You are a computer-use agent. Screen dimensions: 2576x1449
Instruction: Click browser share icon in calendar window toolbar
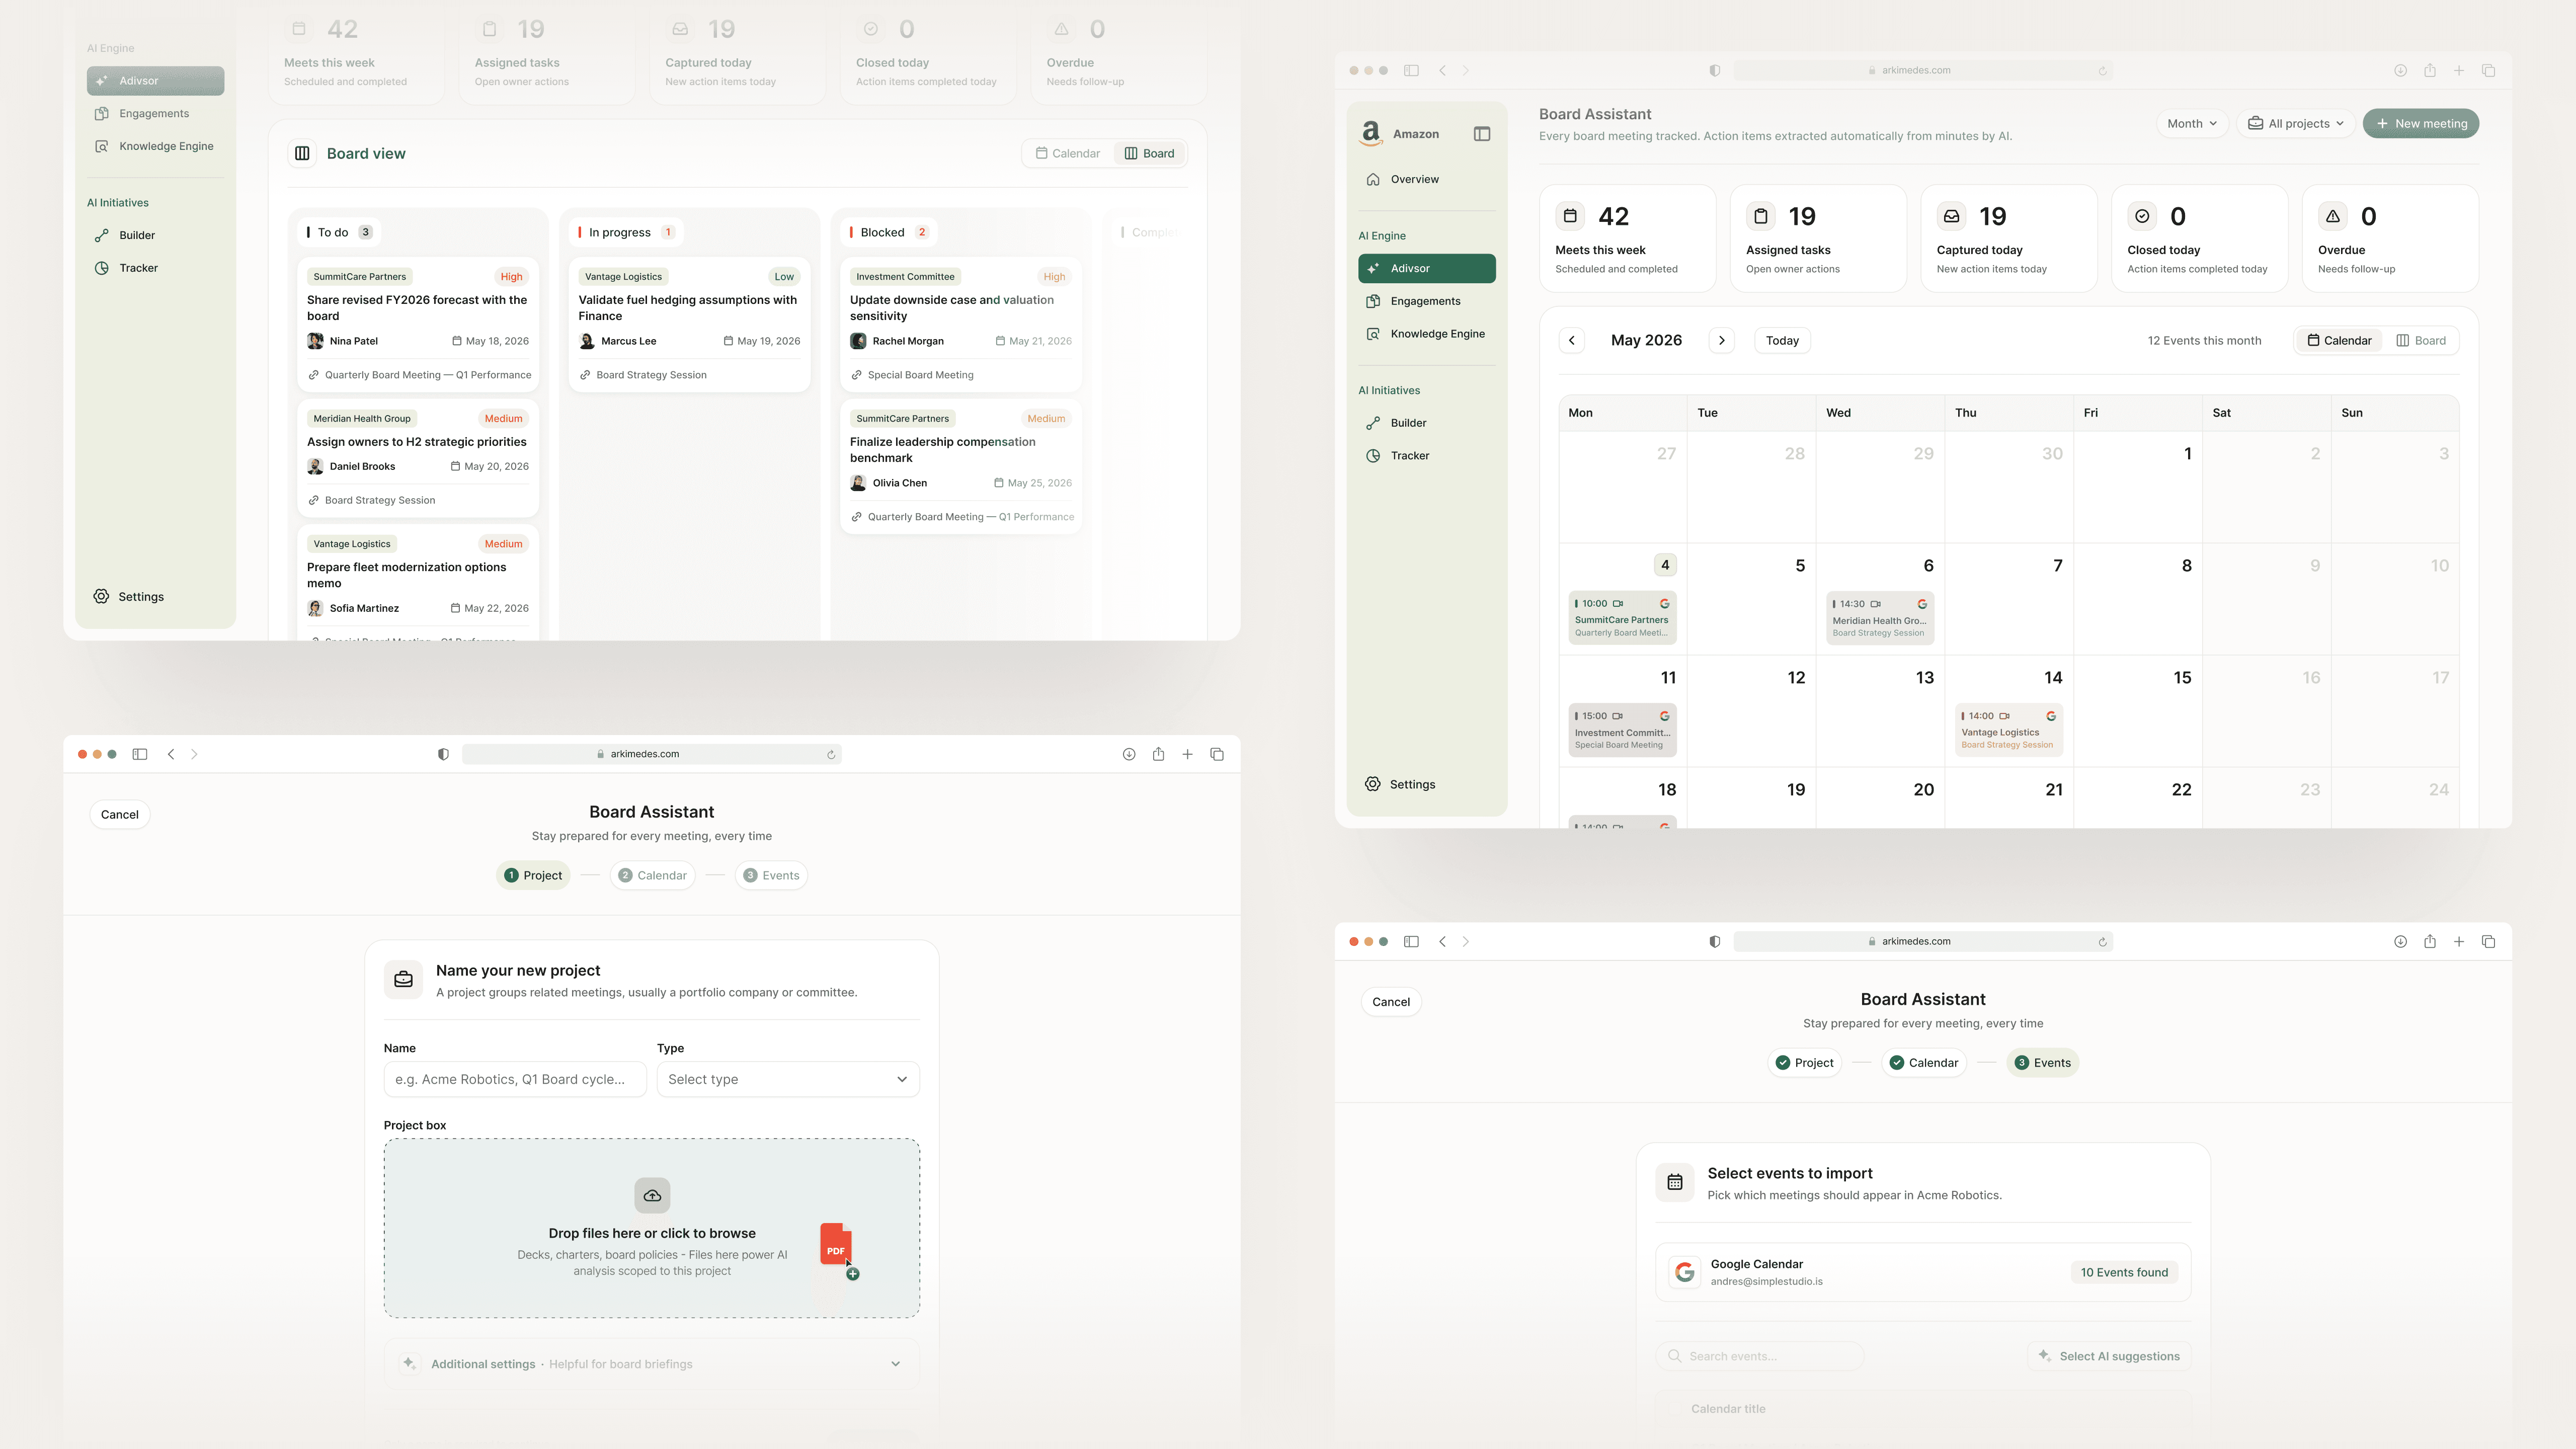point(2429,70)
